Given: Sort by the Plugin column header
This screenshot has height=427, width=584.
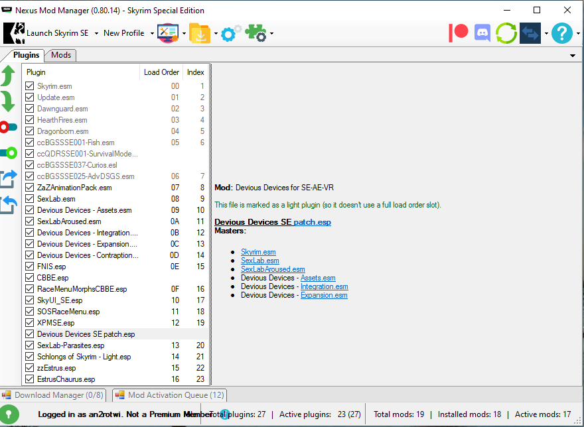Looking at the screenshot, I should [x=81, y=72].
